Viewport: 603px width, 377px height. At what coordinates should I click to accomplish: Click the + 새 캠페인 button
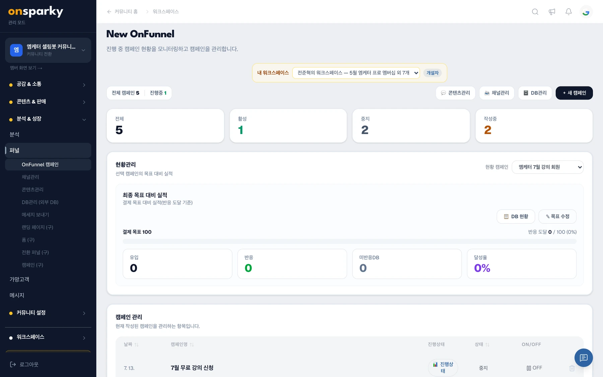coord(574,93)
